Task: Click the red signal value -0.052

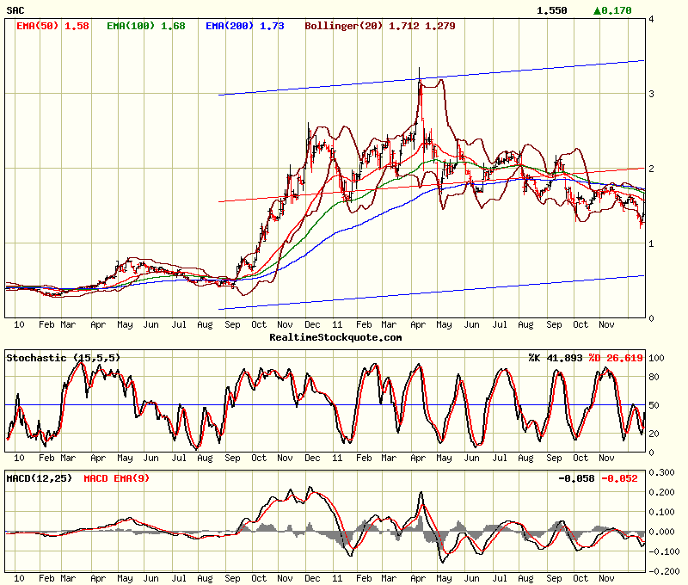Action: 620,477
